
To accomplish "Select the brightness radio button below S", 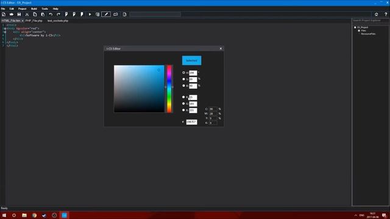I will click(183, 85).
